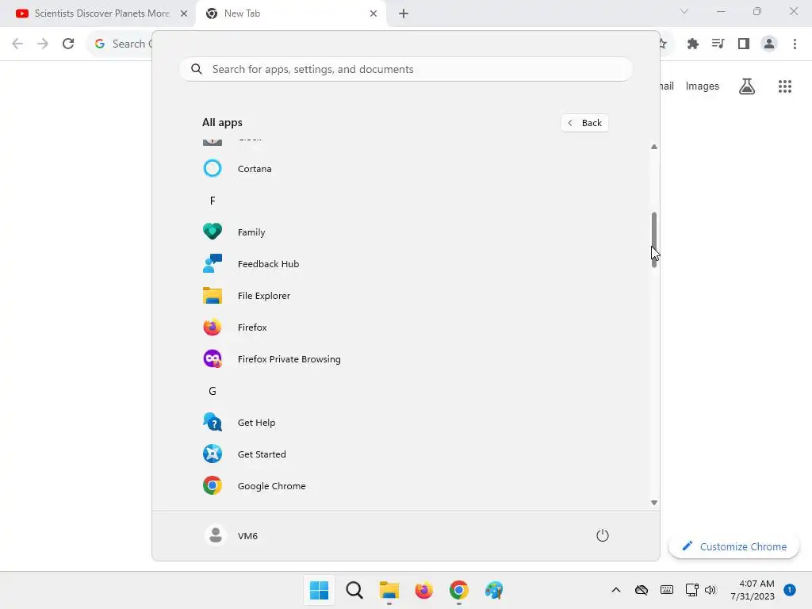Open Cortana from the All apps list

click(x=405, y=169)
